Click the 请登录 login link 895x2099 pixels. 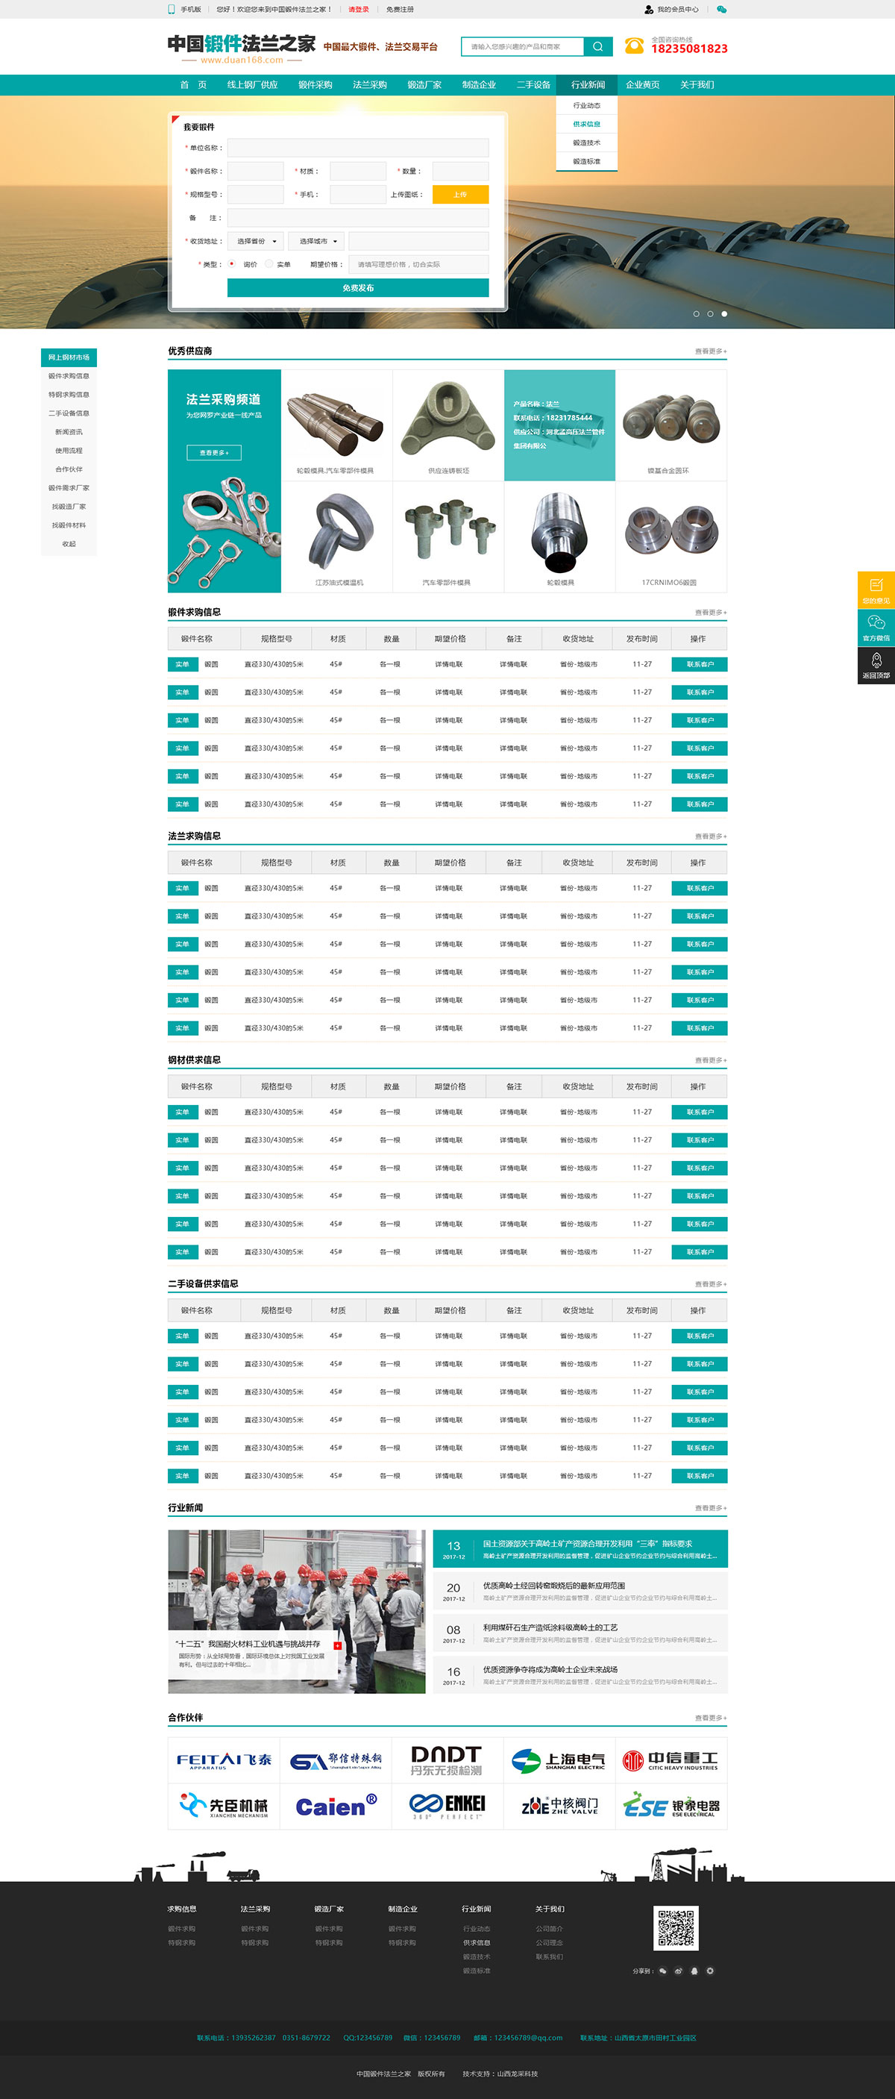coord(358,10)
